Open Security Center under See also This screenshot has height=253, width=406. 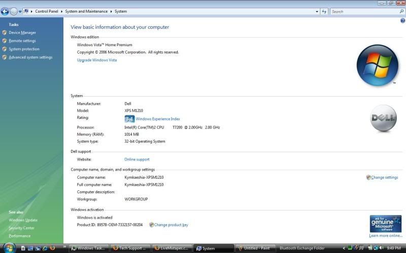21,228
